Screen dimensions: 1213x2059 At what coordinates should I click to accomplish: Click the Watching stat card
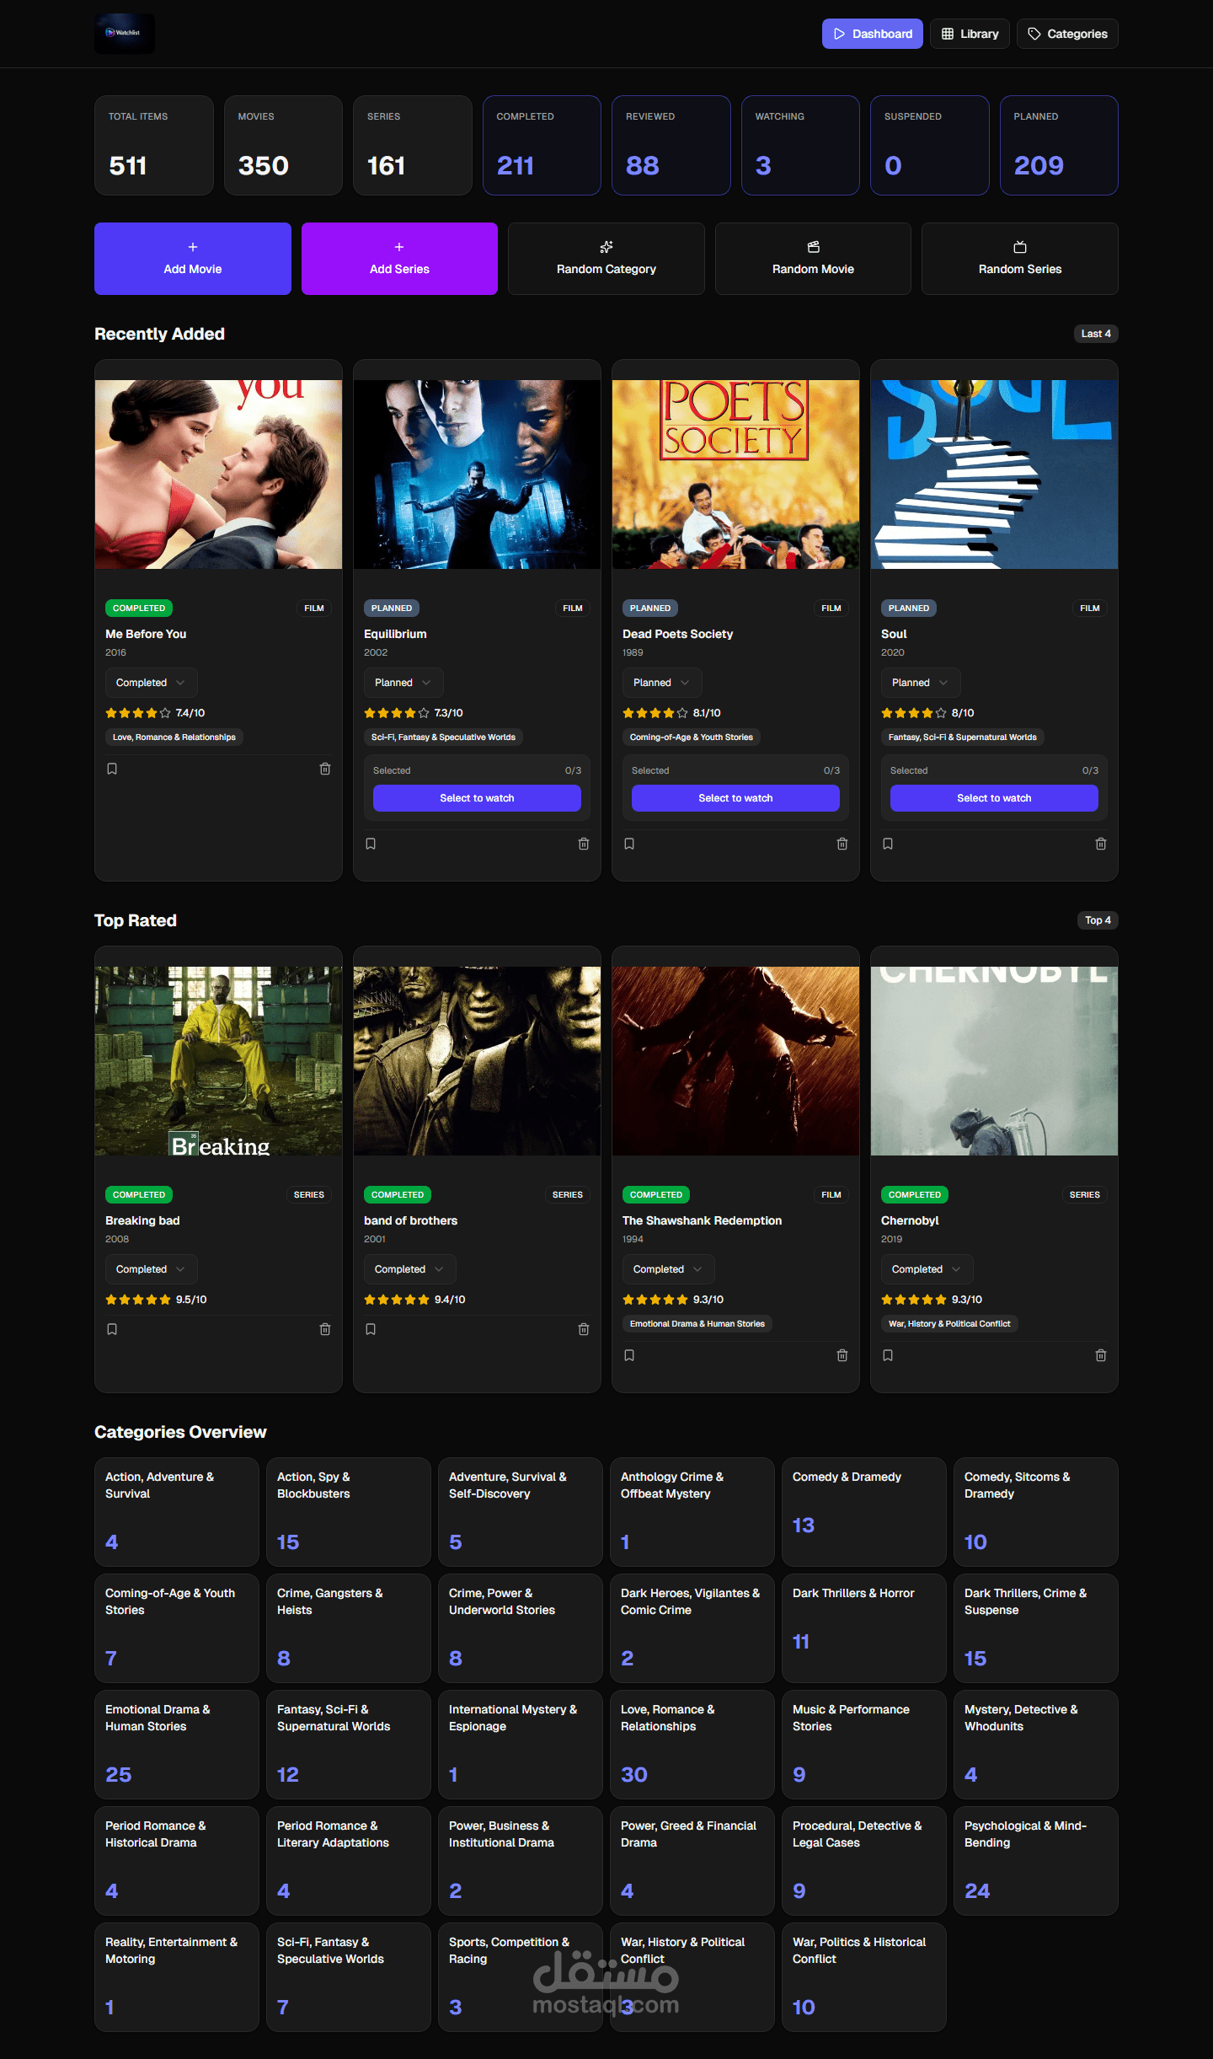point(800,145)
